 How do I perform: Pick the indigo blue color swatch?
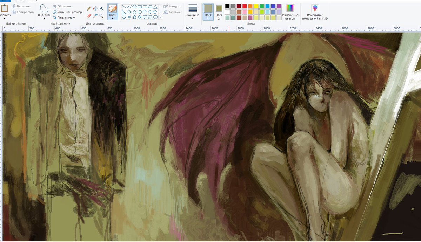coord(273,6)
